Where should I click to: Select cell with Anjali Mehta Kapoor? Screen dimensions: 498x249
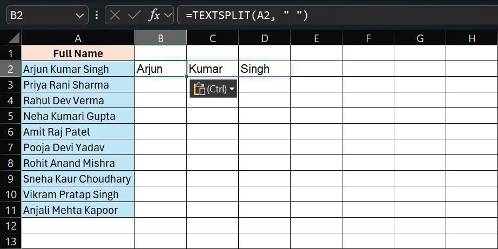[x=78, y=210]
